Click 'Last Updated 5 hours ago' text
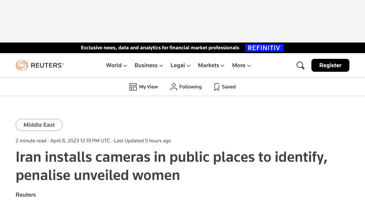Image resolution: width=365 pixels, height=205 pixels. [x=143, y=141]
